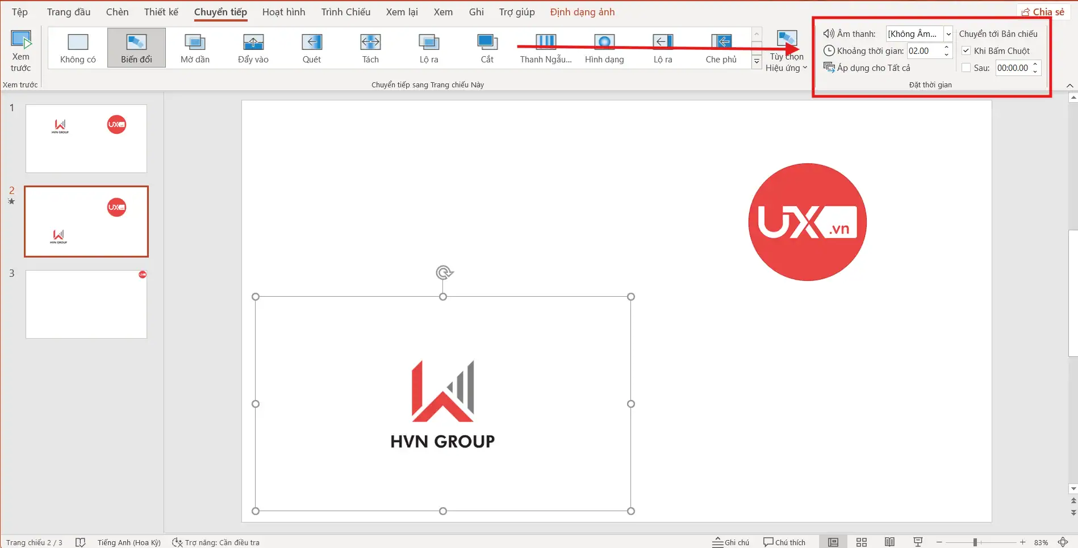Select the Không có transition option
Screen dimensions: 1078x548
click(x=78, y=48)
